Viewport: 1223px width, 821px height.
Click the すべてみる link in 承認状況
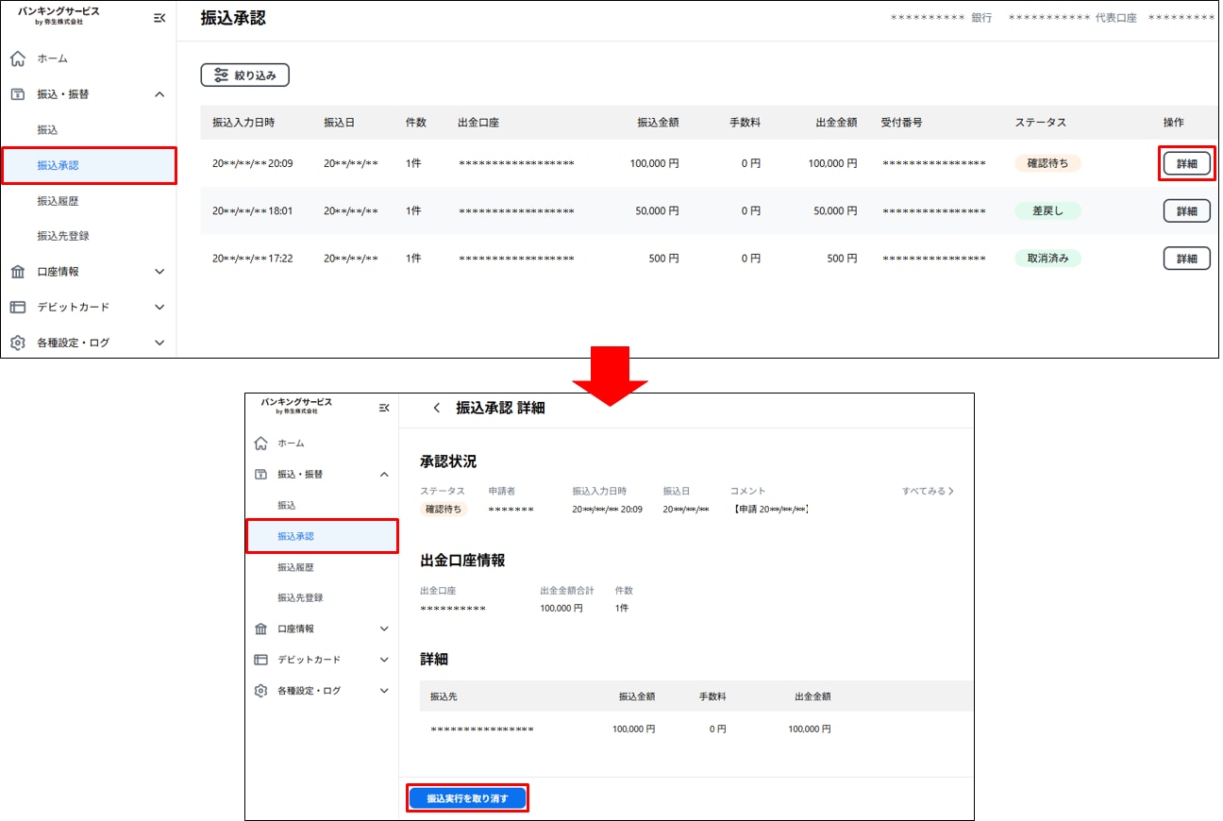pyautogui.click(x=928, y=491)
